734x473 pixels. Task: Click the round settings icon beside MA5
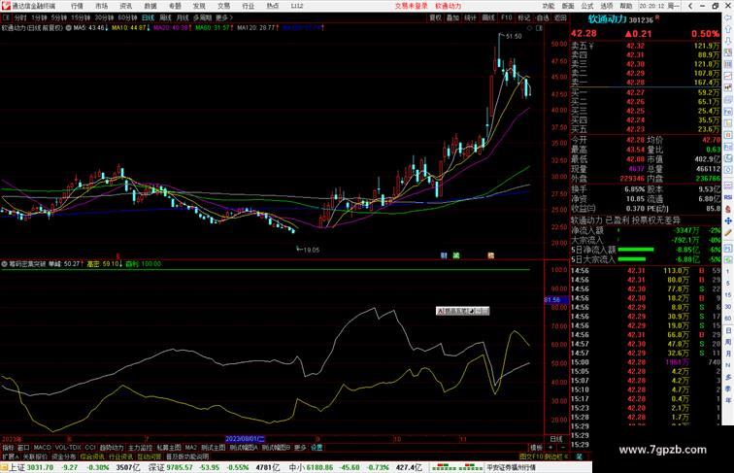tap(68, 28)
